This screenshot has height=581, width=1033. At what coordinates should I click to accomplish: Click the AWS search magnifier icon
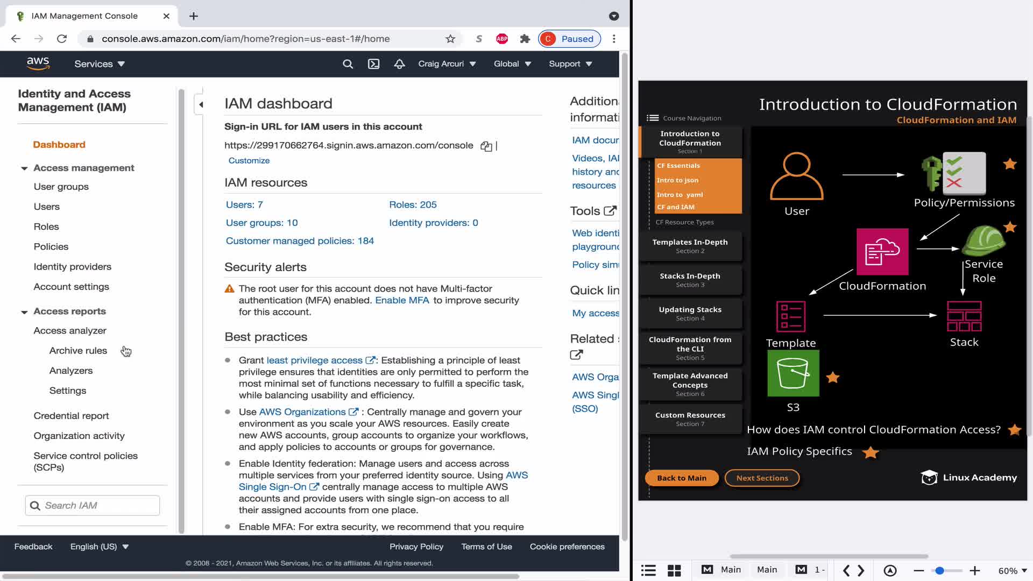click(x=348, y=64)
